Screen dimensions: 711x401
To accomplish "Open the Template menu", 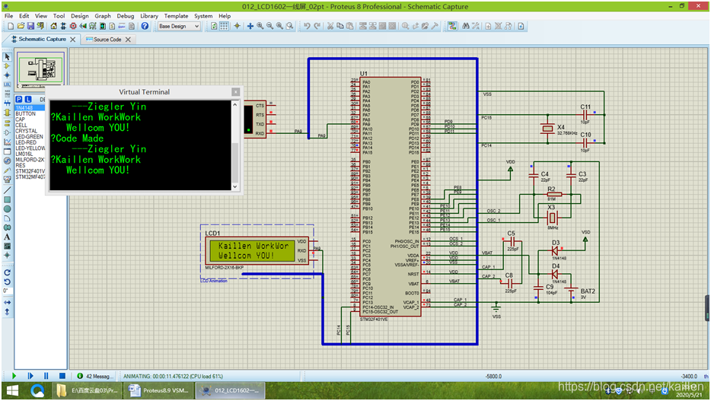I will (x=176, y=16).
